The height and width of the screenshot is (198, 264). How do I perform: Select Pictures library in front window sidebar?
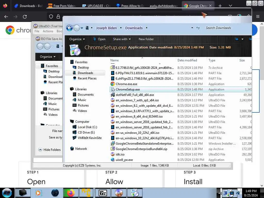83,105
